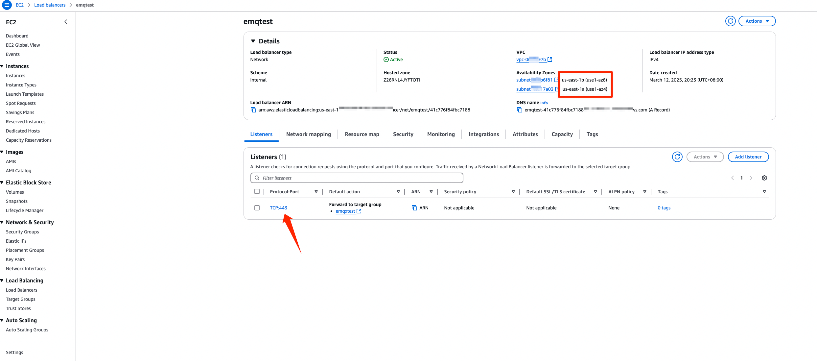Image resolution: width=817 pixels, height=361 pixels.
Task: Open the top Actions dropdown for emqtest
Action: (x=757, y=21)
